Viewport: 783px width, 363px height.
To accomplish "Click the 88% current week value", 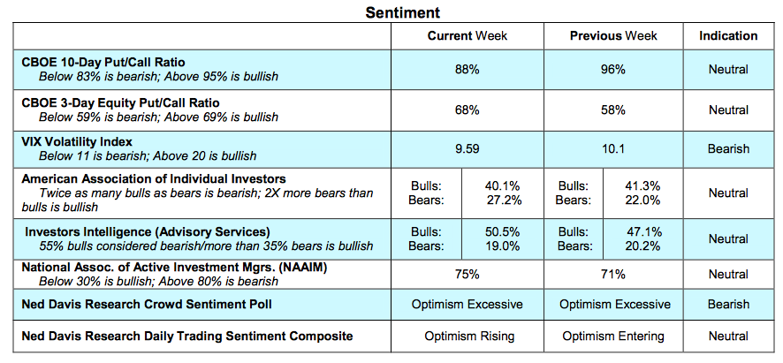I will tap(467, 70).
